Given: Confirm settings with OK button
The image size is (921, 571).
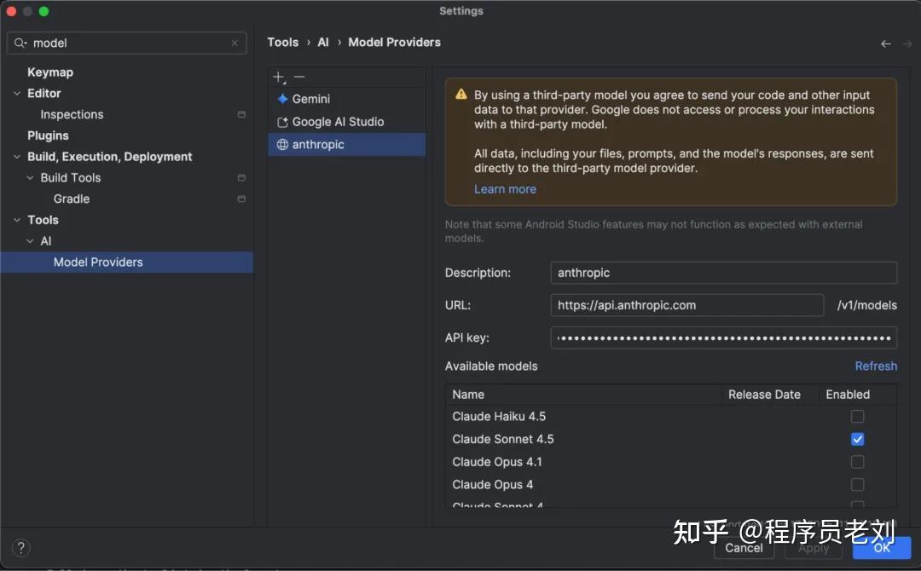Looking at the screenshot, I should [x=882, y=547].
